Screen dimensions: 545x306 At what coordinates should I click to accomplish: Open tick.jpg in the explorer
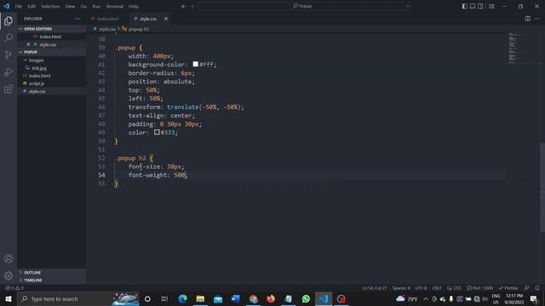pyautogui.click(x=51, y=68)
